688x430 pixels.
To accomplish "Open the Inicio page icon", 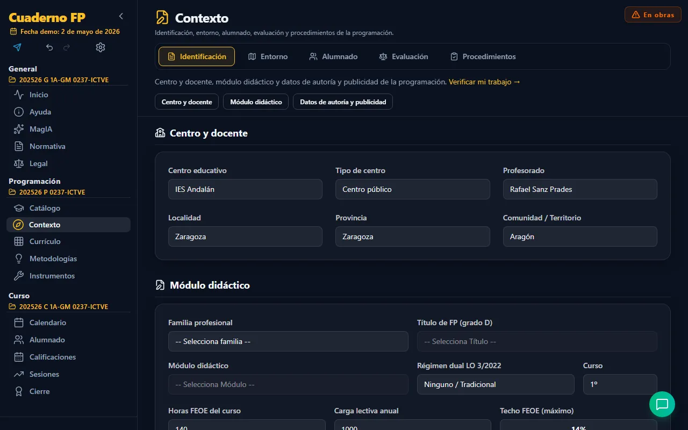I will (19, 95).
